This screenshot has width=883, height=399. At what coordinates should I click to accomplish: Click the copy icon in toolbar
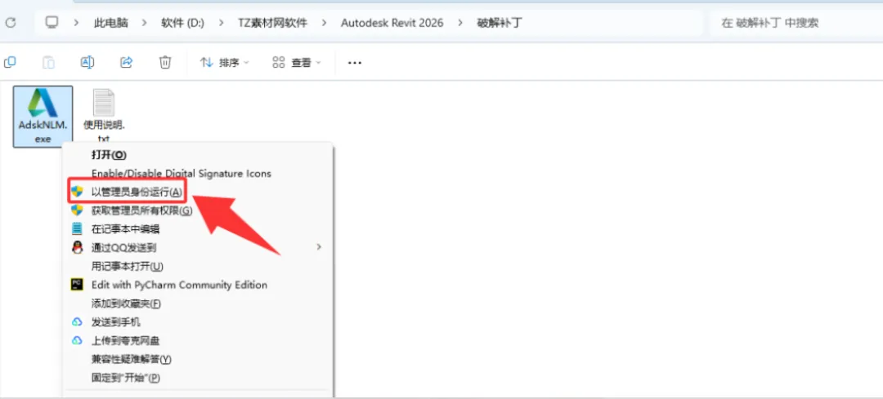[x=10, y=62]
